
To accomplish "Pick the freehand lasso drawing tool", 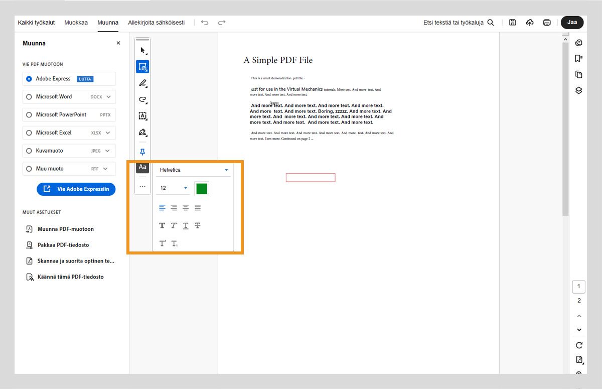I will coord(142,99).
